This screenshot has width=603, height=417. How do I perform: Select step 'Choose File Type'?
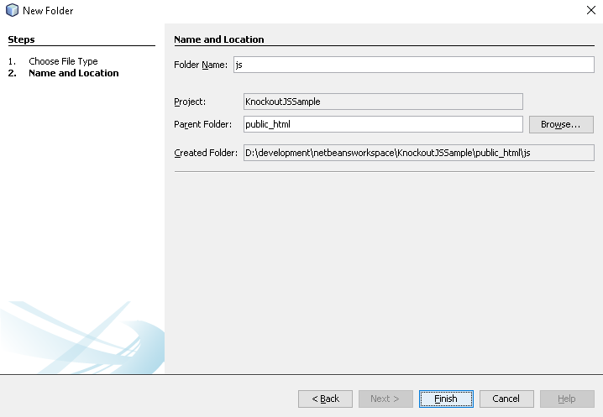pyautogui.click(x=63, y=61)
